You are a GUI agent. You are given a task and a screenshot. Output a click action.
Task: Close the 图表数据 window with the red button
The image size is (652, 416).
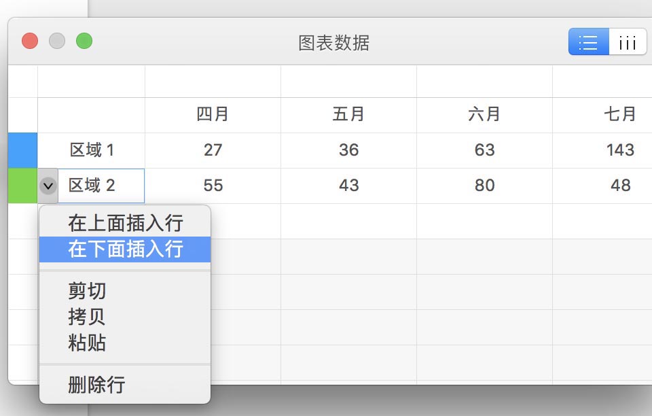click(30, 41)
